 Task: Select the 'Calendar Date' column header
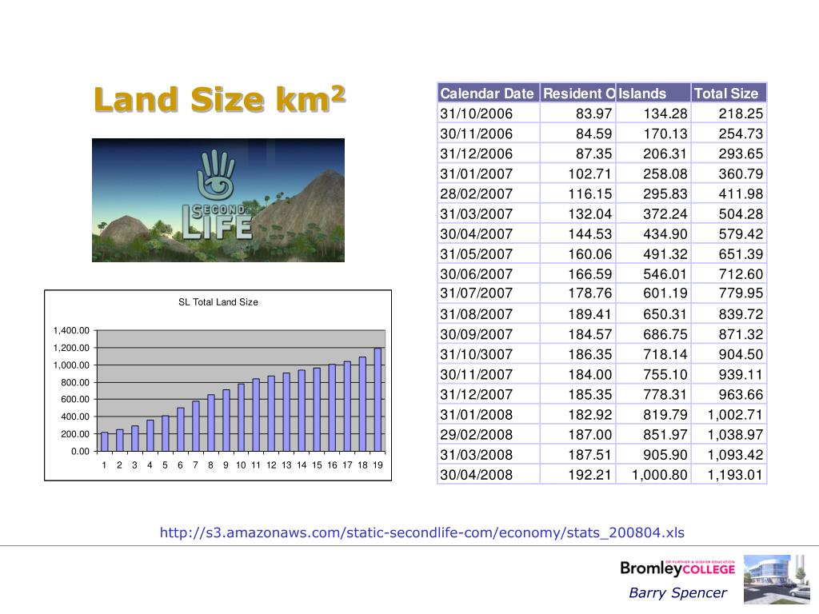[487, 94]
